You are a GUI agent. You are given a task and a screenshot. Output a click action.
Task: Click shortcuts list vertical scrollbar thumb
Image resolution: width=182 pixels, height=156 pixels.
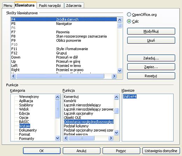pyautogui.click(x=120, y=25)
